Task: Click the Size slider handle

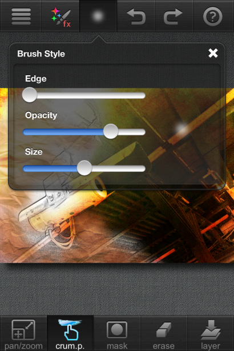Action: 84,168
